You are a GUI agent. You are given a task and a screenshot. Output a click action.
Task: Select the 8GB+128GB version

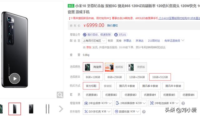pyautogui.click(x=93, y=77)
